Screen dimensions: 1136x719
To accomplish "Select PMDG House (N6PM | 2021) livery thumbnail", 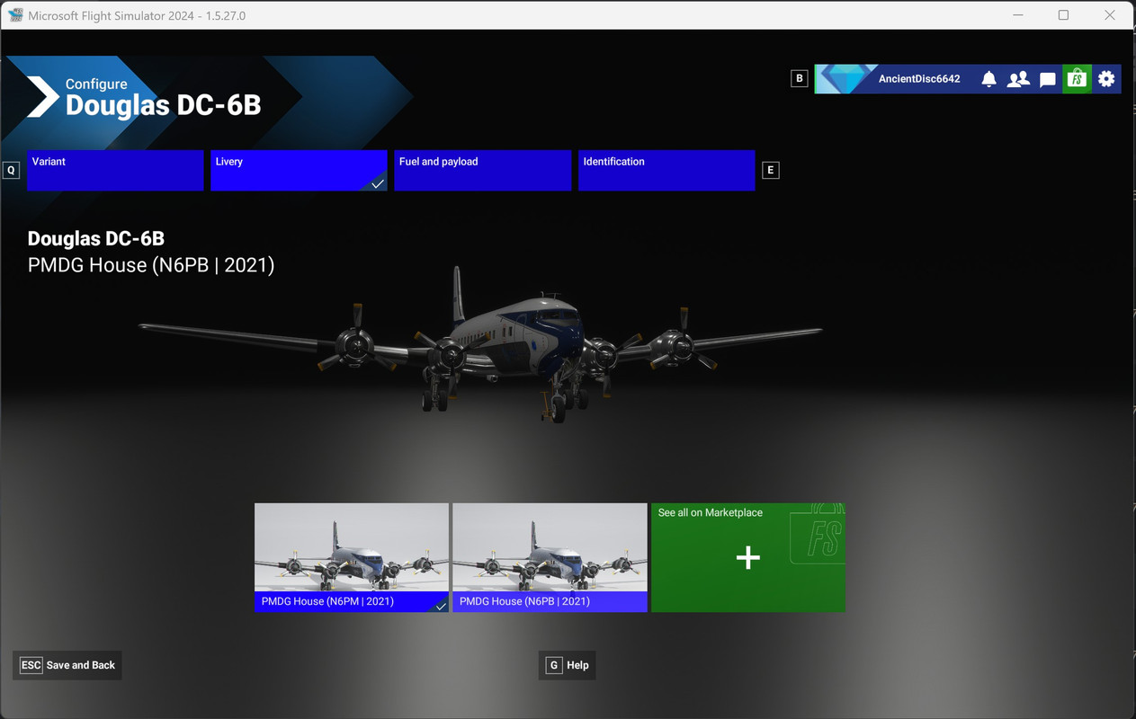I will (x=352, y=557).
